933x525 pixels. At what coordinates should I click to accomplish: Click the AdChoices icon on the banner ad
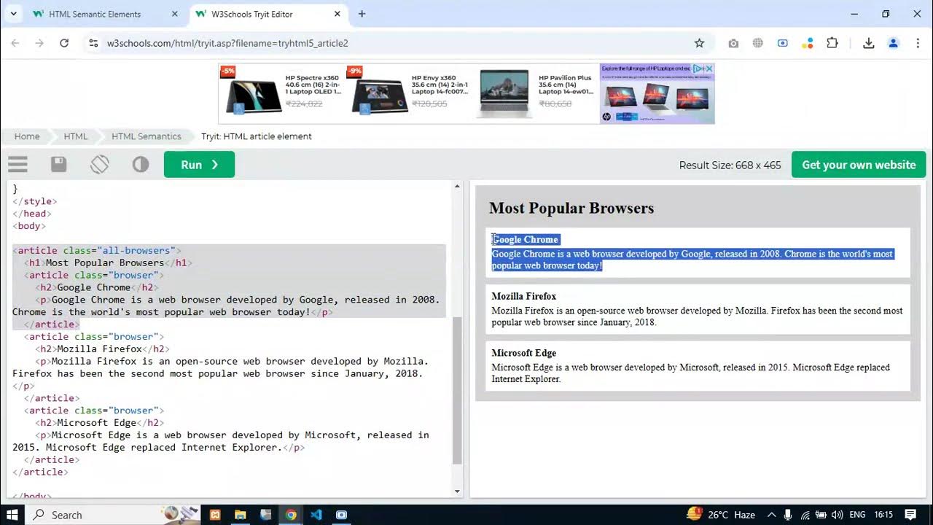[x=698, y=69]
